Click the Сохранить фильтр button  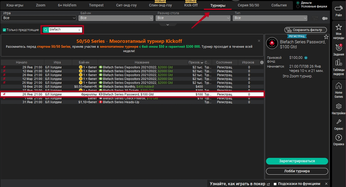[306, 30]
